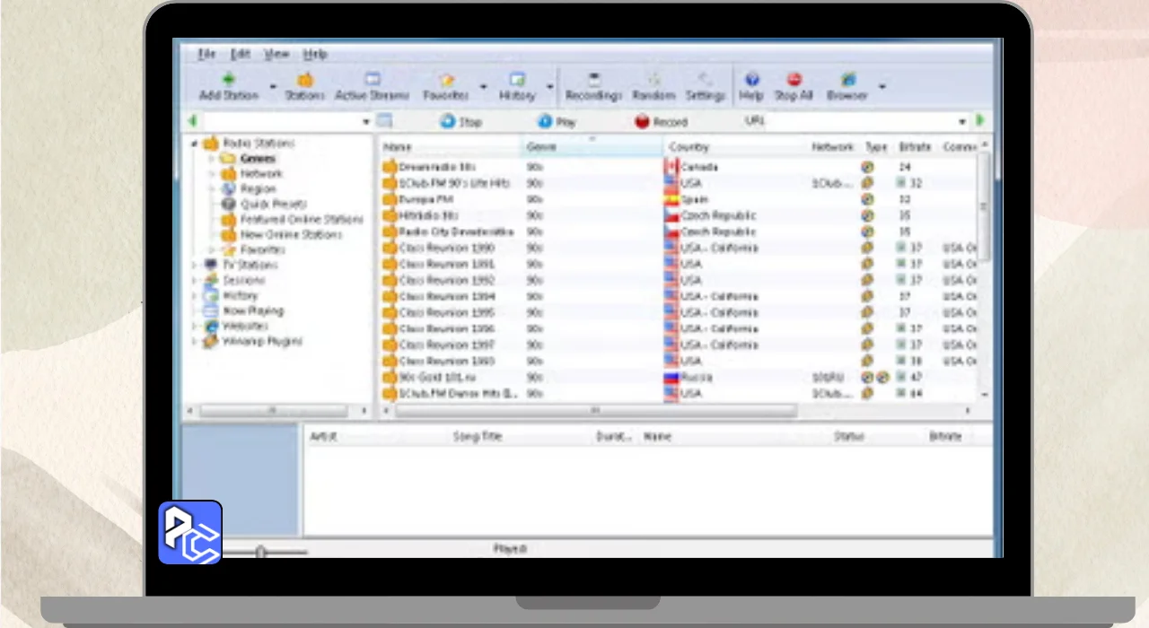Click the Play button
This screenshot has height=628, width=1149.
coord(557,121)
